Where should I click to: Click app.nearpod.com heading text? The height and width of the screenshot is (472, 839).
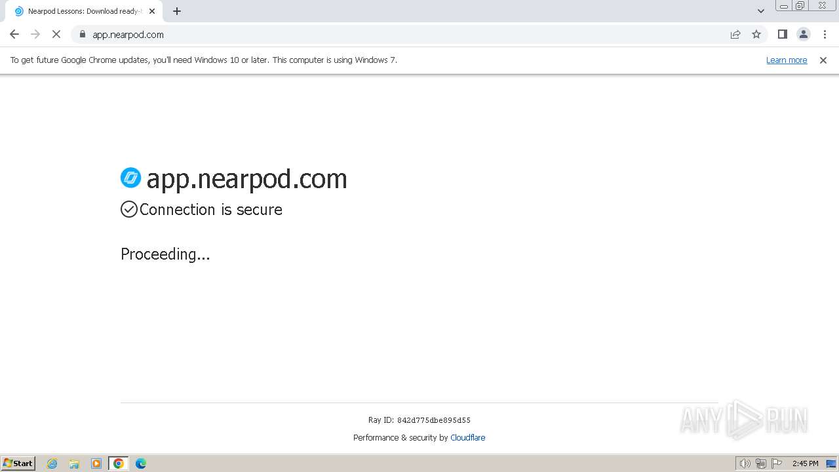246,179
